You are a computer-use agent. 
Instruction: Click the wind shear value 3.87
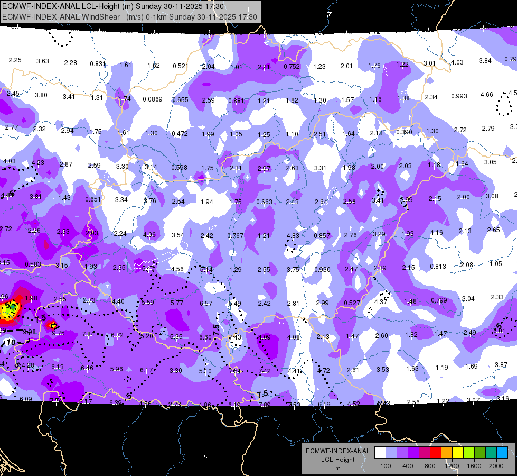coord(501,365)
